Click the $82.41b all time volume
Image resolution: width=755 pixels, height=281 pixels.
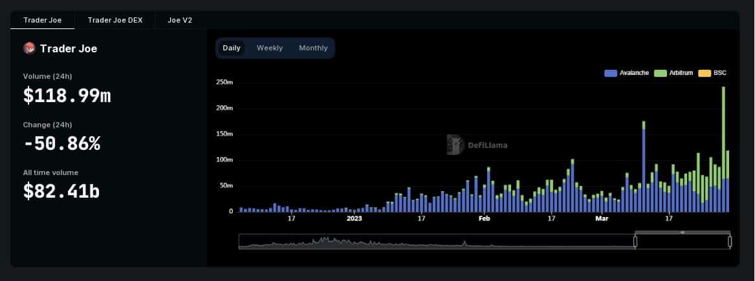[x=61, y=191]
